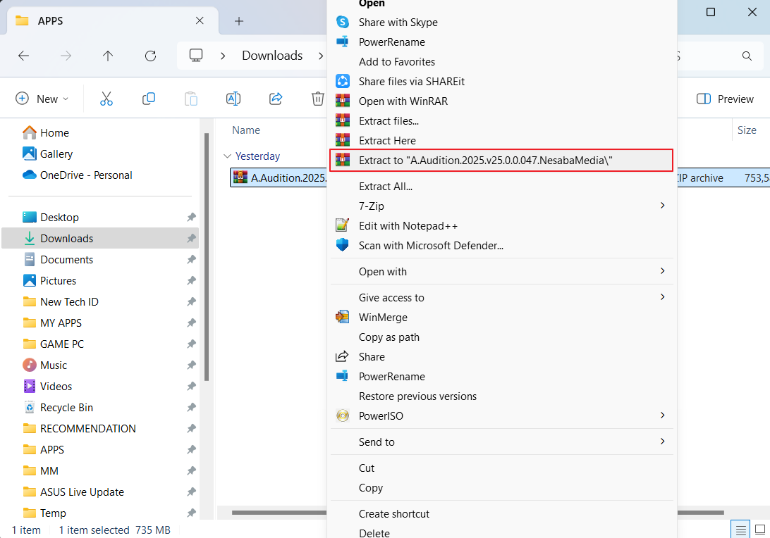Switch to large thumbnails view in status bar
Screen dimensions: 770x538
[x=760, y=530]
